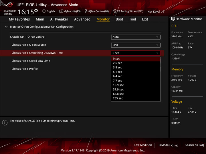Click the globe language icon
Image resolution: width=206 pixels, height=154 pixels.
point(44,11)
